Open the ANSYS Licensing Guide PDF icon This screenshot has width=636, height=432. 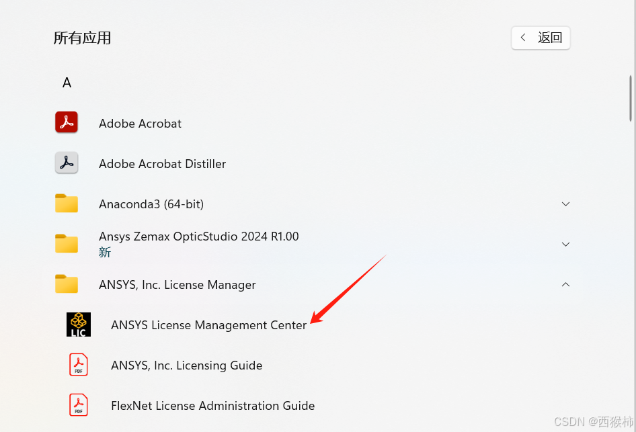click(79, 365)
